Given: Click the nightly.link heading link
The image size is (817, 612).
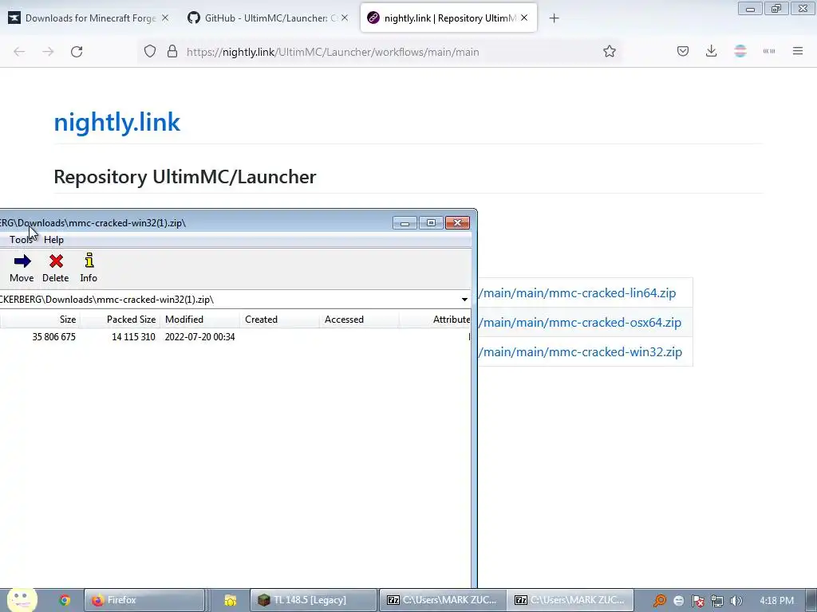Looking at the screenshot, I should (x=117, y=122).
